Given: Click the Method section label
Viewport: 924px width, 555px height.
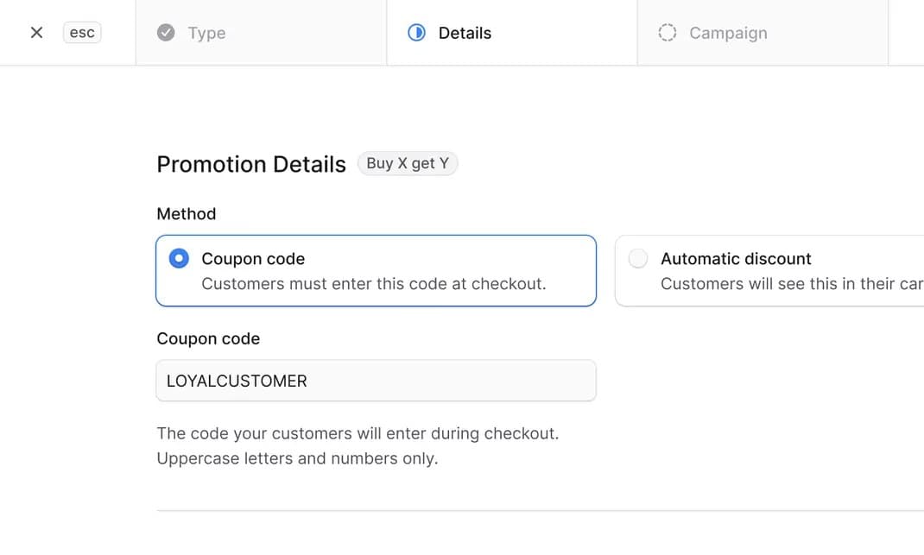Looking at the screenshot, I should [x=186, y=213].
